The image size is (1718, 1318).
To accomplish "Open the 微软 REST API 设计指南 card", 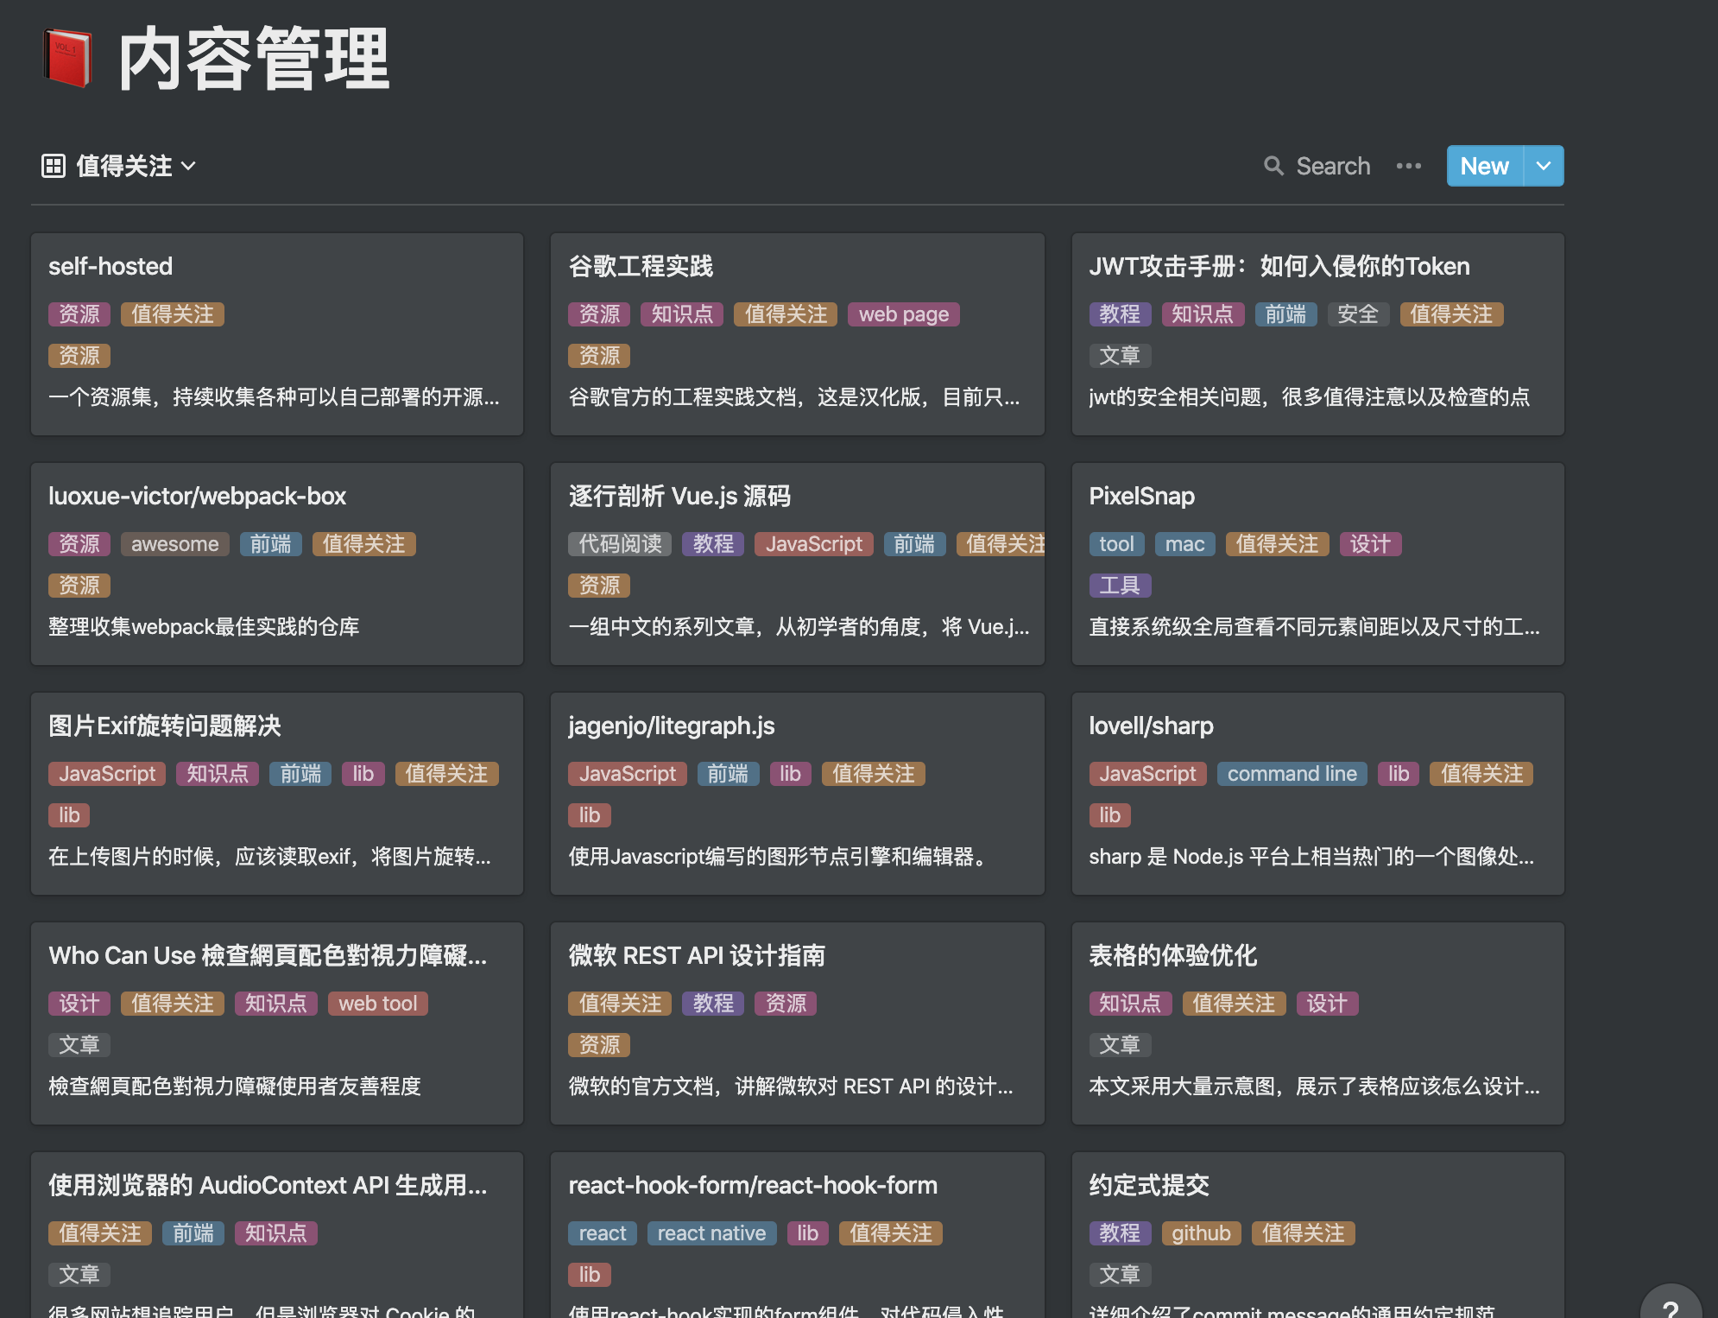I will 696,955.
